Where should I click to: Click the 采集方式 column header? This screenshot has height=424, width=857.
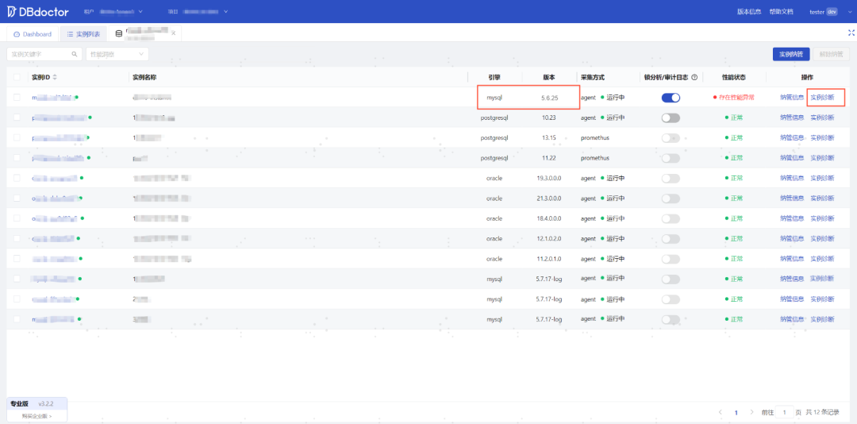tap(593, 77)
